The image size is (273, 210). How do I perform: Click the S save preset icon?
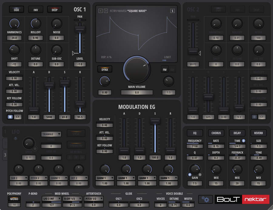(x=172, y=11)
